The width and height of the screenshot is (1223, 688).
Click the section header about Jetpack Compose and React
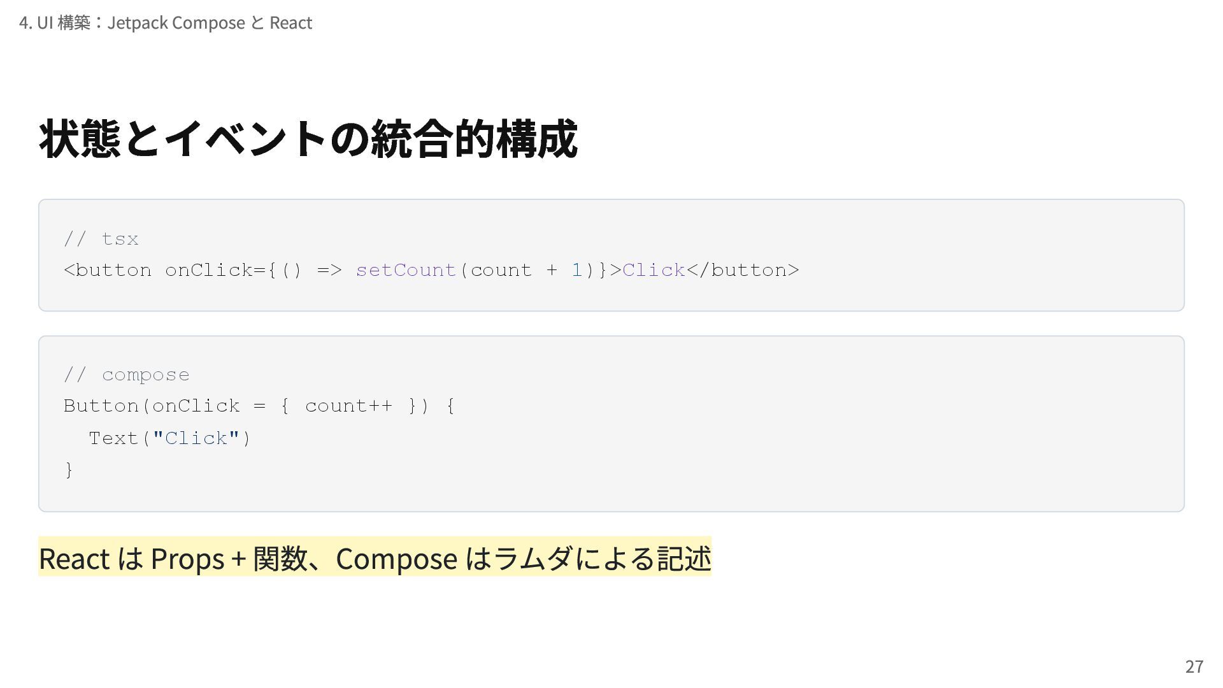click(166, 23)
